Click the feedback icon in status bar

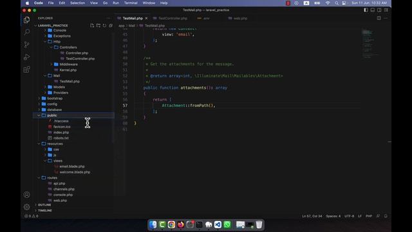[378, 216]
